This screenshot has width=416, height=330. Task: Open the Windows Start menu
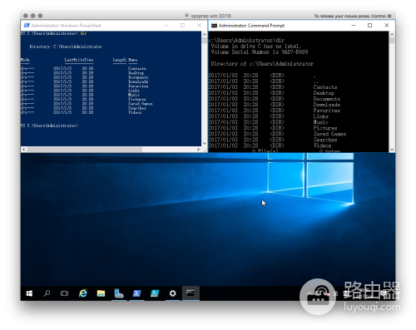click(x=29, y=293)
